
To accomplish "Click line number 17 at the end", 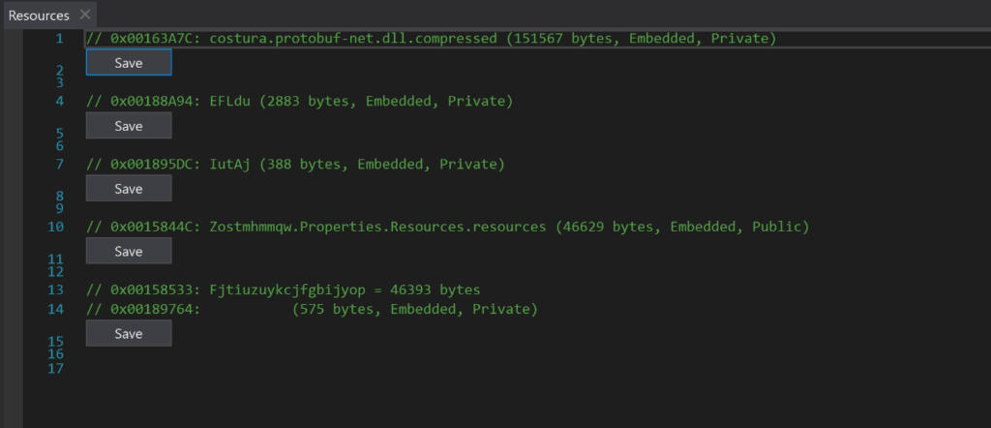I will point(56,368).
